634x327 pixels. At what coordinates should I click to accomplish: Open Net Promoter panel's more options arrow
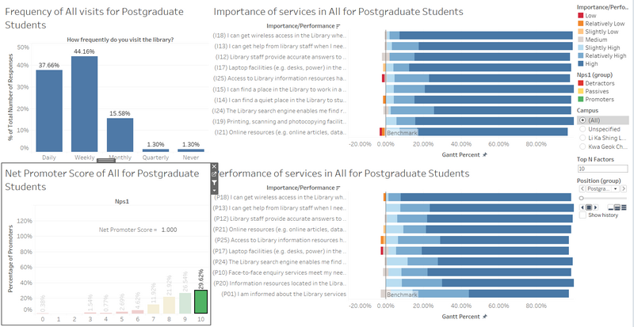(x=214, y=190)
